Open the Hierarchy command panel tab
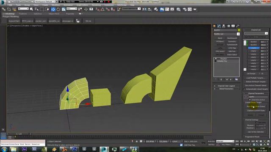This screenshot has height=152, width=271. (224, 26)
